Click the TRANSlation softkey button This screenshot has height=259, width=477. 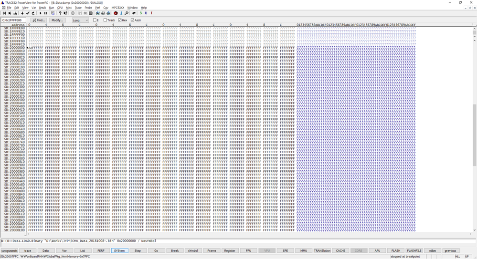pos(322,251)
